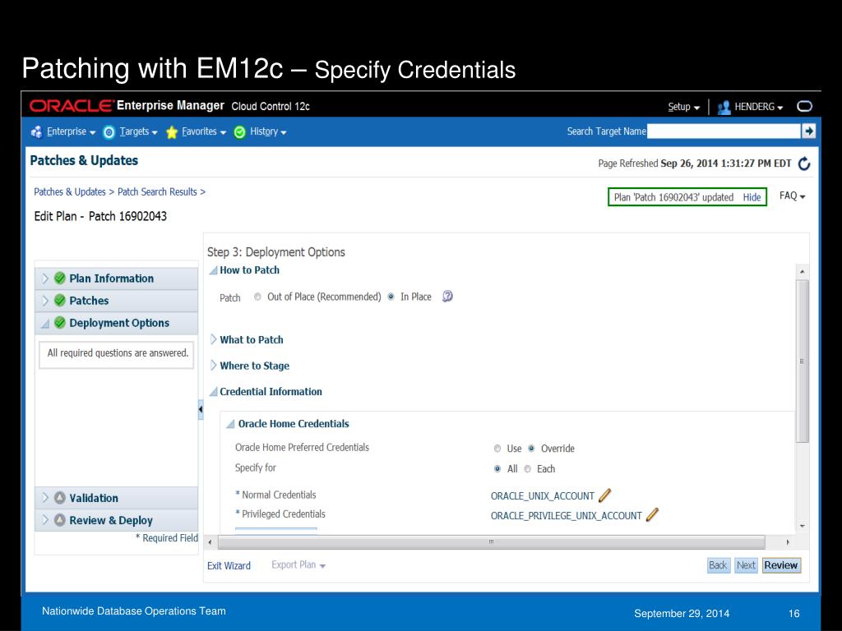Open the Targets menu

click(138, 131)
